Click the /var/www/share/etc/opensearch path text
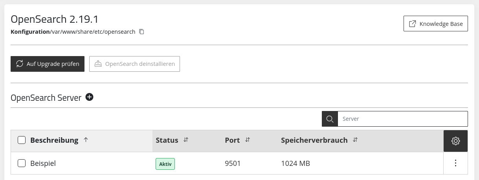479x180 pixels. click(x=93, y=32)
